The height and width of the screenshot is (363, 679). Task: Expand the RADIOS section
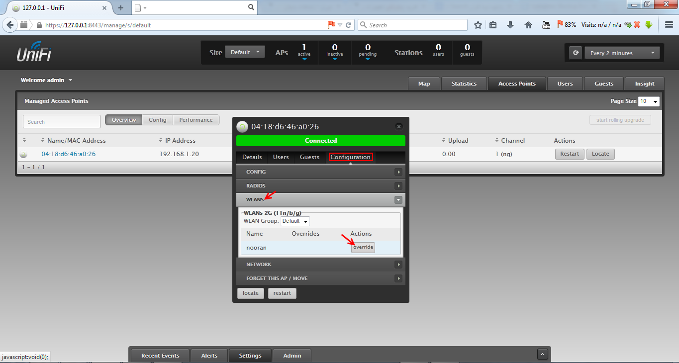tap(321, 186)
